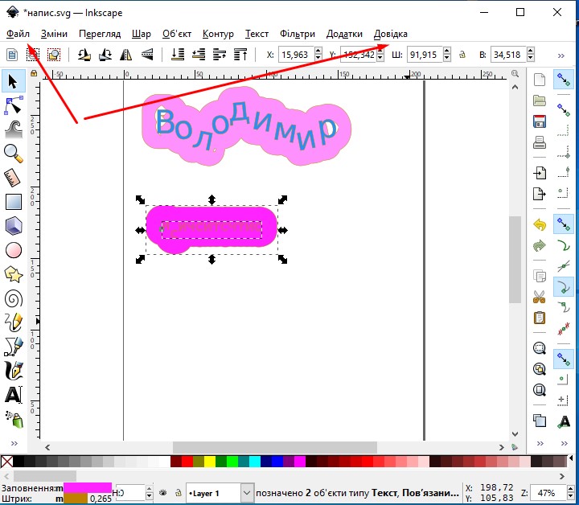The width and height of the screenshot is (579, 505).
Task: Decrease height В spinner value
Action: [531, 59]
